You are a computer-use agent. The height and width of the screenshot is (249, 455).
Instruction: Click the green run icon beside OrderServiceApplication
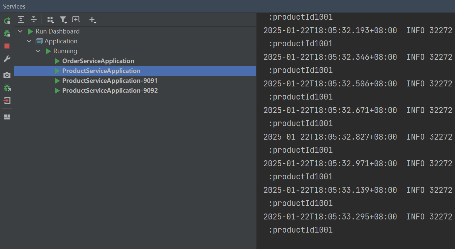pyautogui.click(x=57, y=61)
